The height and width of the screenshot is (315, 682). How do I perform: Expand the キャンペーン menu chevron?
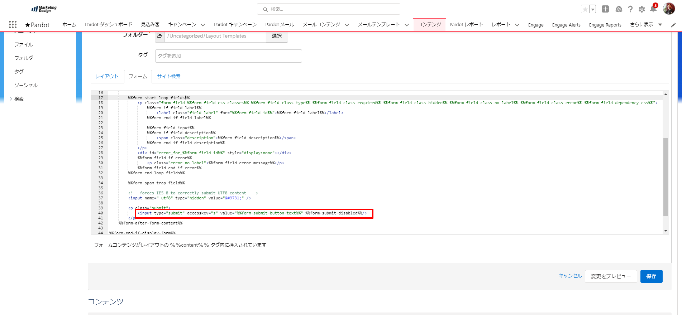[203, 25]
